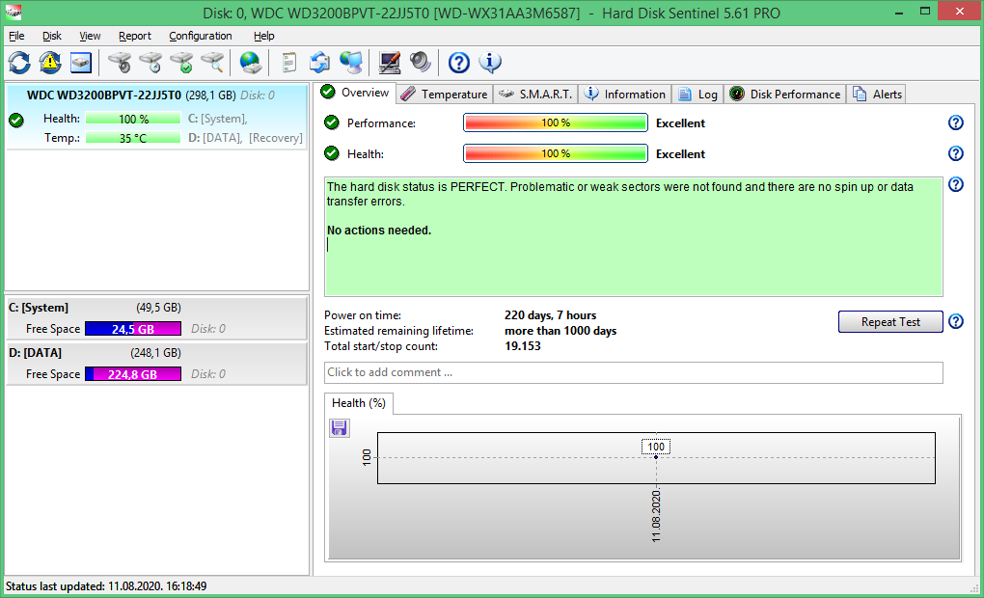Click the monitor with screwdriver configuration icon
Viewport: 984px width, 598px height.
389,63
